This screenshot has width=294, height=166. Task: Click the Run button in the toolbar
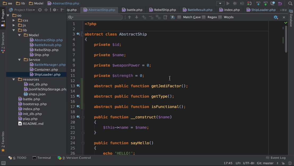tap(228, 3)
